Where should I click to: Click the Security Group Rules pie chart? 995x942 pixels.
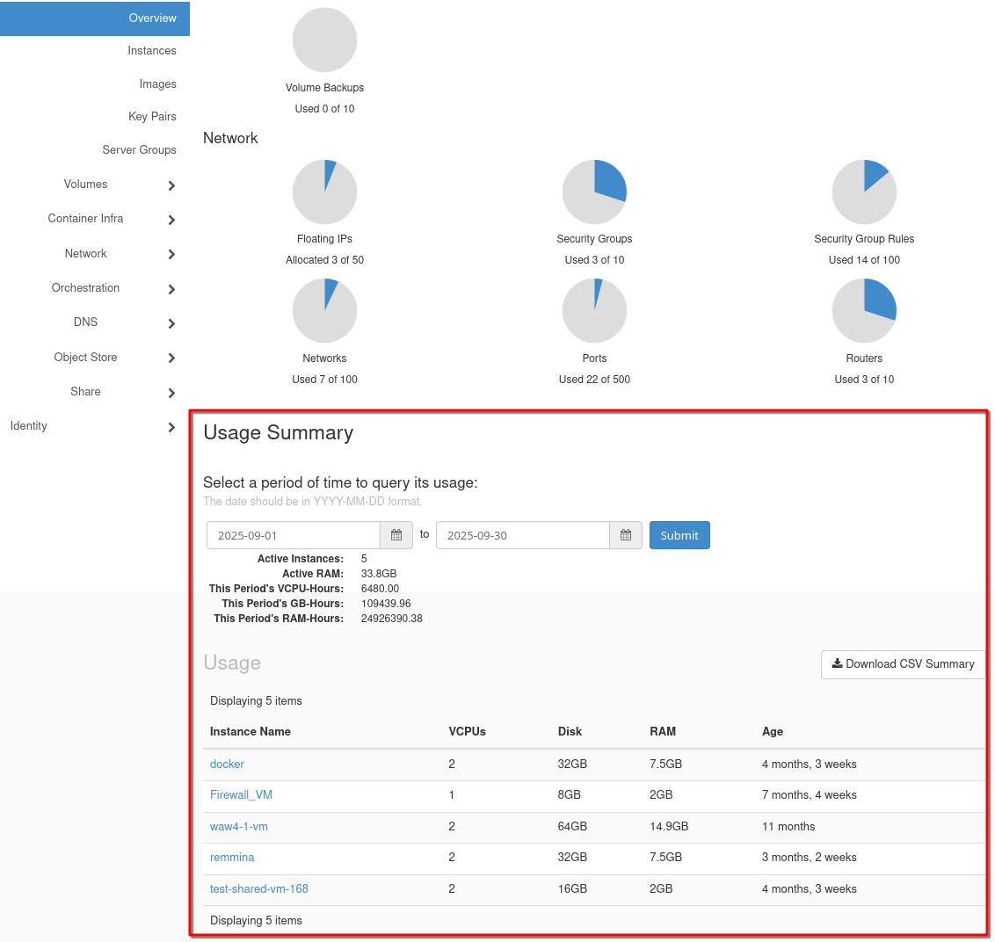[x=864, y=192]
